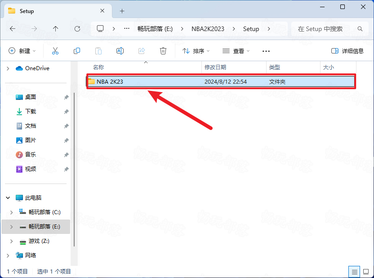
Task: Select 游戏 (Z:) drive in sidebar
Action: click(34, 241)
